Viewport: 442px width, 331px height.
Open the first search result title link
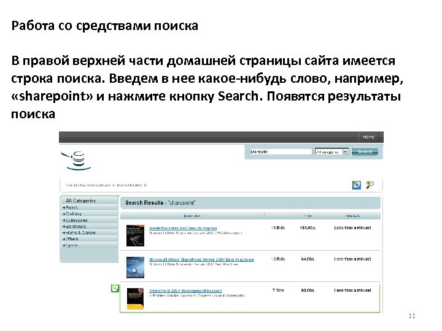click(183, 228)
